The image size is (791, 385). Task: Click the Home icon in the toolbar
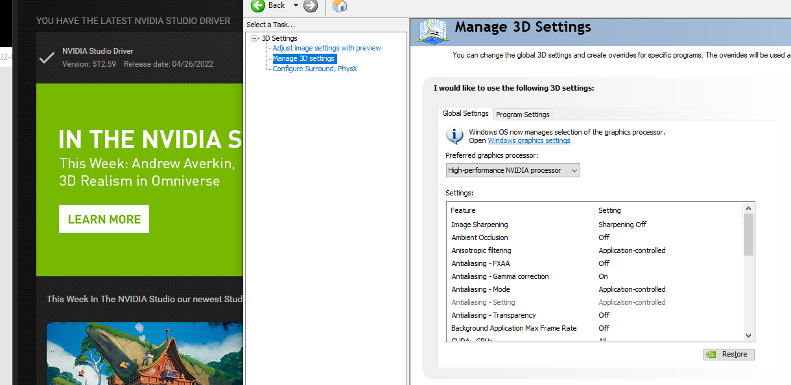(x=340, y=5)
